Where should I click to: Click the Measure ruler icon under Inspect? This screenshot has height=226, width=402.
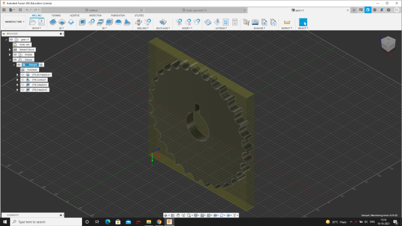(287, 22)
